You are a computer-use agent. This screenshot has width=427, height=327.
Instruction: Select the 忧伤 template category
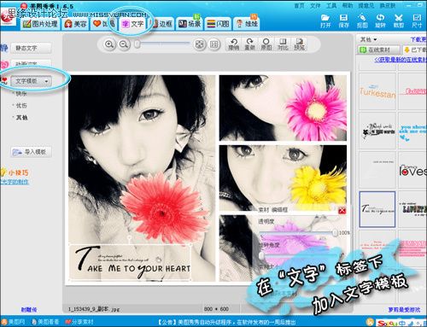coord(21,106)
